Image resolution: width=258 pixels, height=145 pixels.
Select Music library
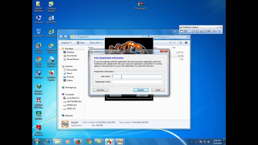pyautogui.click(x=69, y=73)
